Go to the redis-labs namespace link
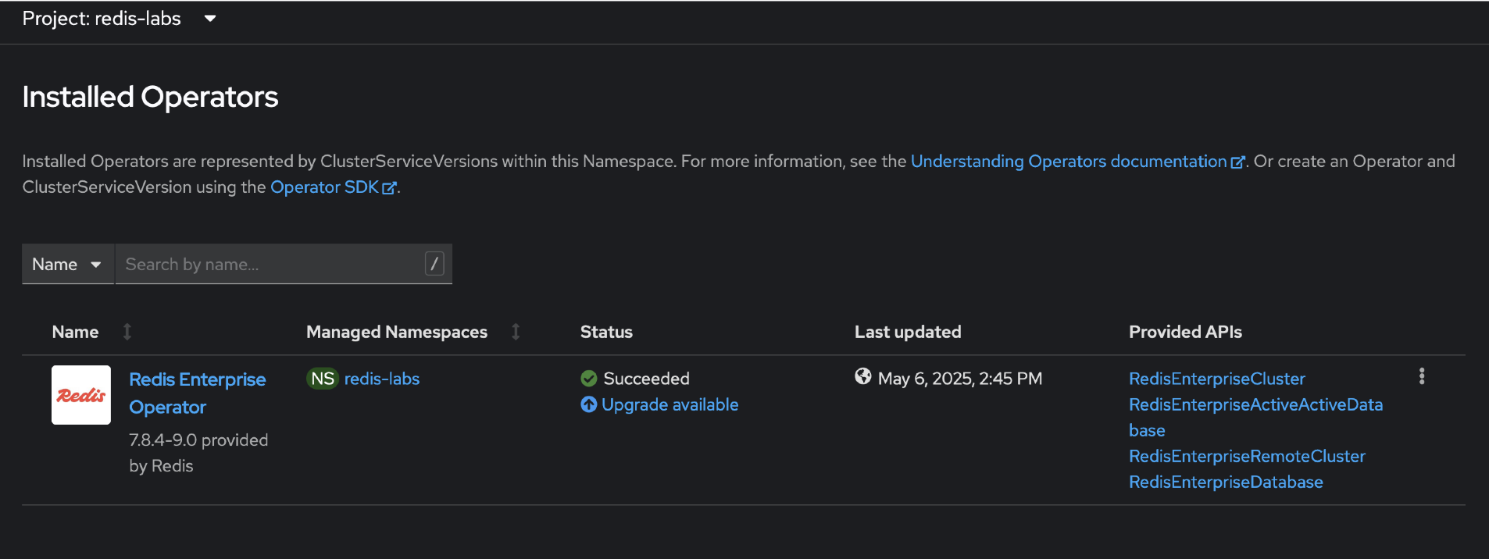Screen dimensions: 1489x559 (382, 379)
